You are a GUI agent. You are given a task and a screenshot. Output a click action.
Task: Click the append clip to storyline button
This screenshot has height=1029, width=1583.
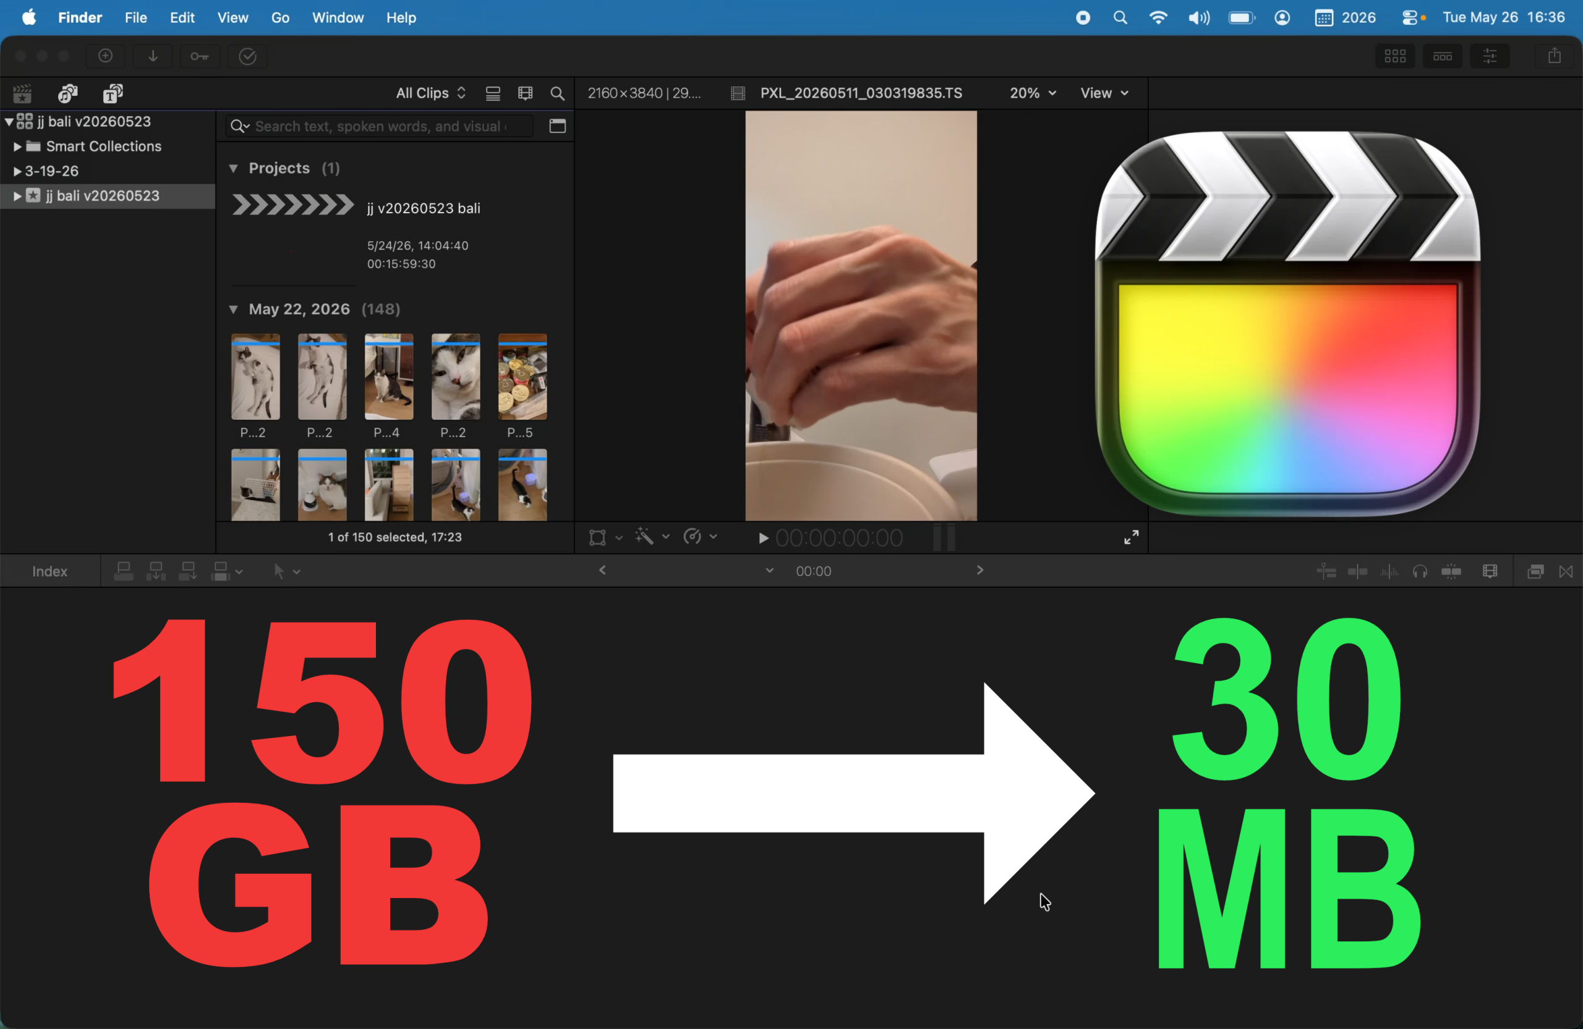click(x=188, y=571)
